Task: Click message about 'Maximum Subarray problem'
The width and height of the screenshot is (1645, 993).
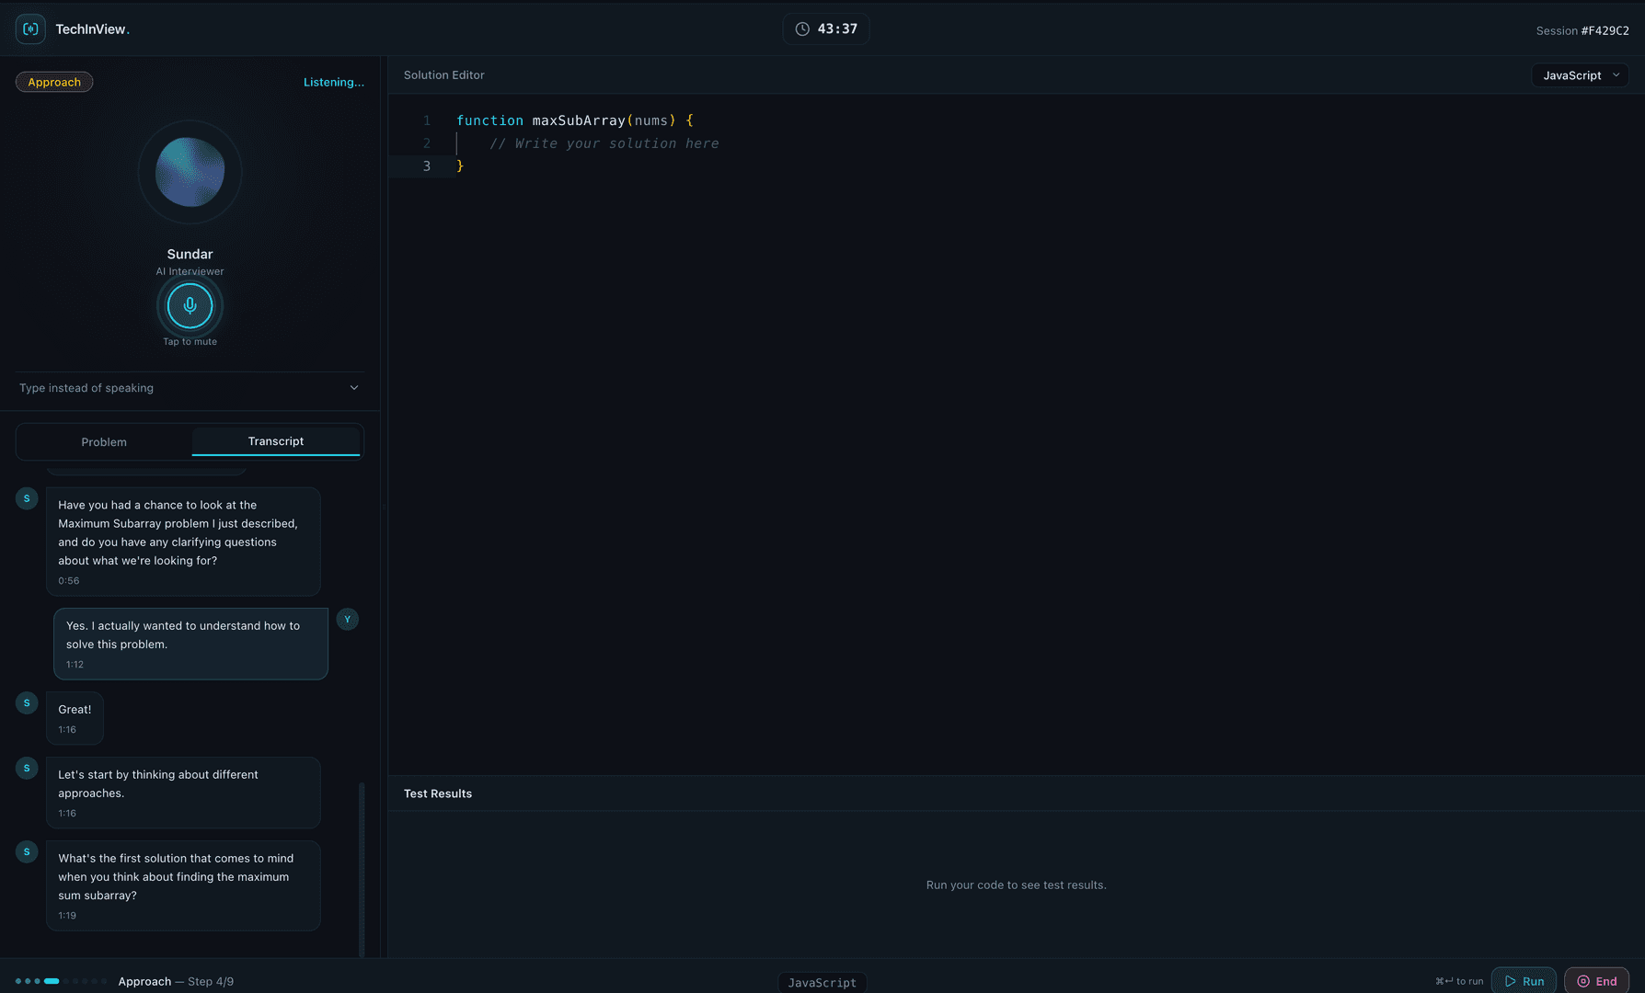Action: [x=183, y=542]
